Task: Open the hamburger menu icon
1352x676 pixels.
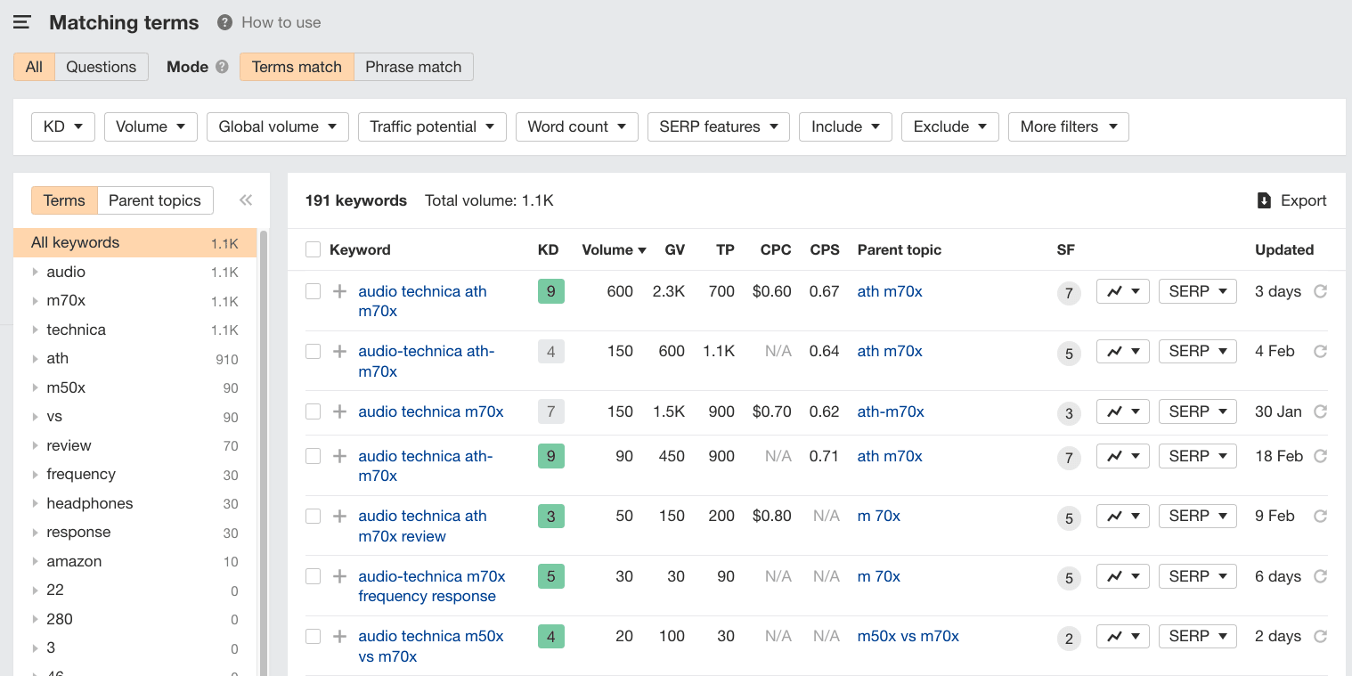Action: click(x=22, y=22)
